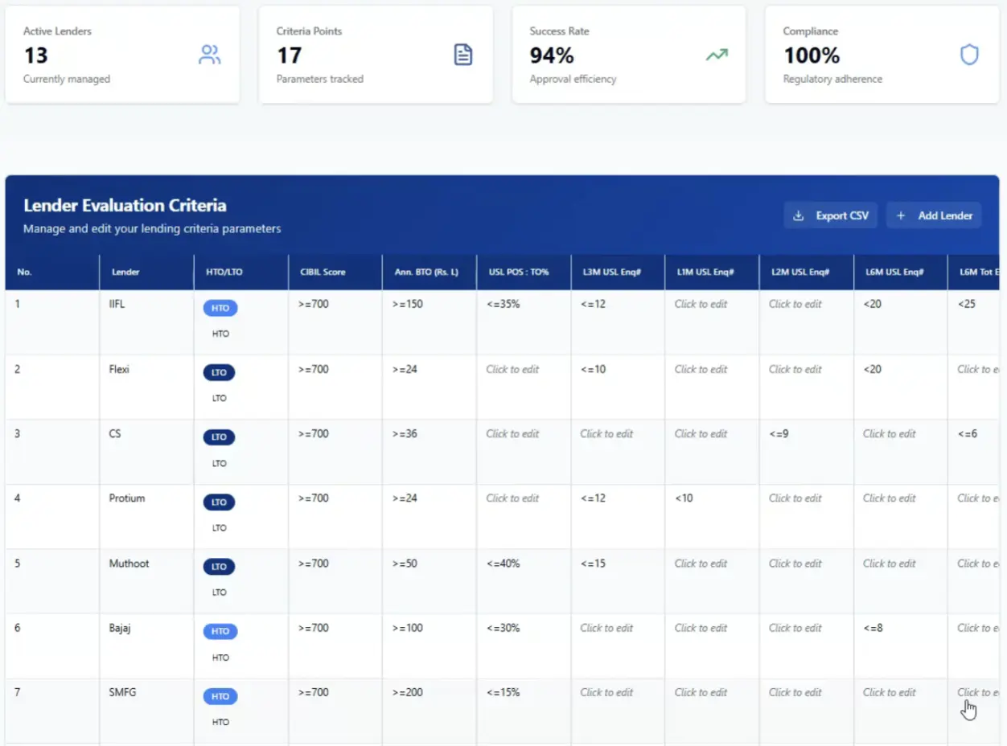The width and height of the screenshot is (1007, 746).
Task: Select the Protium lender name cell
Action: [x=127, y=498]
